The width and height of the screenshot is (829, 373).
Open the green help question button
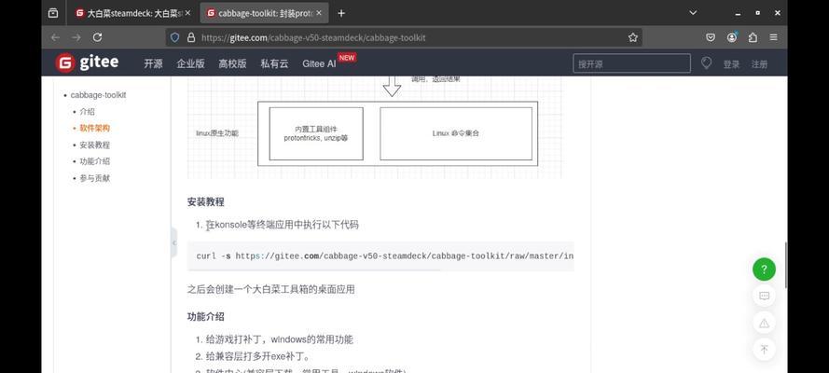pyautogui.click(x=764, y=269)
